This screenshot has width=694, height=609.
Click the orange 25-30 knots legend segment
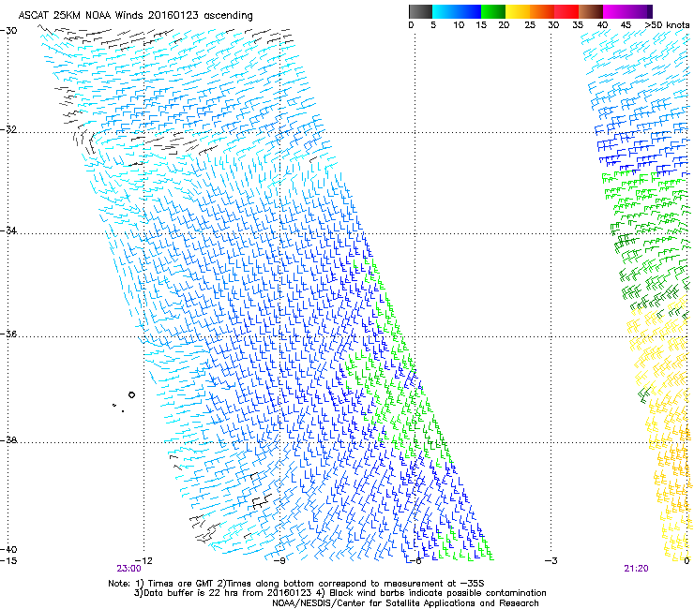coord(542,11)
